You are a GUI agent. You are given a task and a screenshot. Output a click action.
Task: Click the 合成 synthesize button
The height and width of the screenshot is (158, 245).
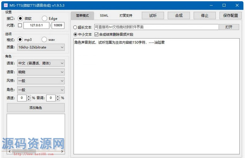(179, 15)
